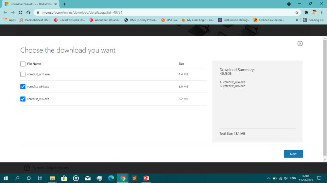327x183 pixels.
Task: Open Chrome three-dot menu
Action: click(322, 12)
